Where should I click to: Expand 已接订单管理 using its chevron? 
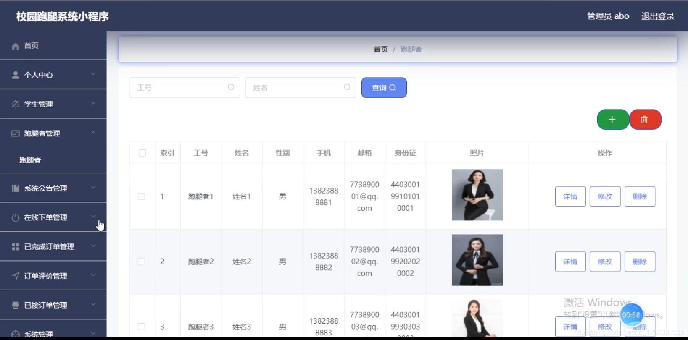(x=93, y=304)
